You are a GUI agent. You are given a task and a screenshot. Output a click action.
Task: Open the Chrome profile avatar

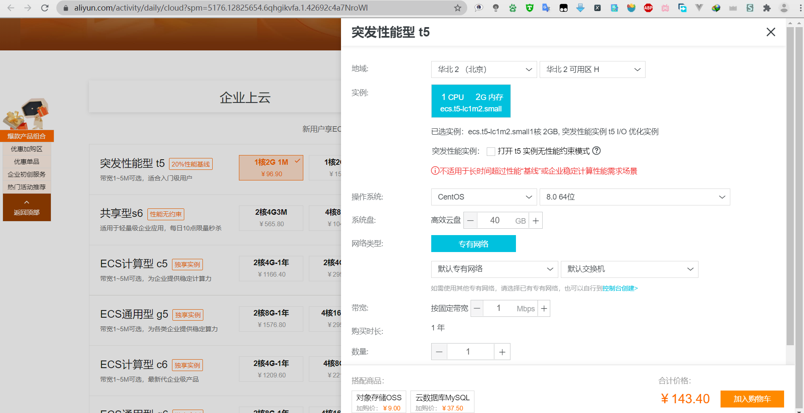pos(784,8)
